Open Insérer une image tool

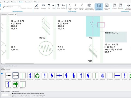click(x=107, y=7)
